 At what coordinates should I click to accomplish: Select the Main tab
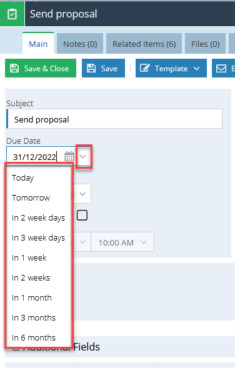[x=38, y=43]
